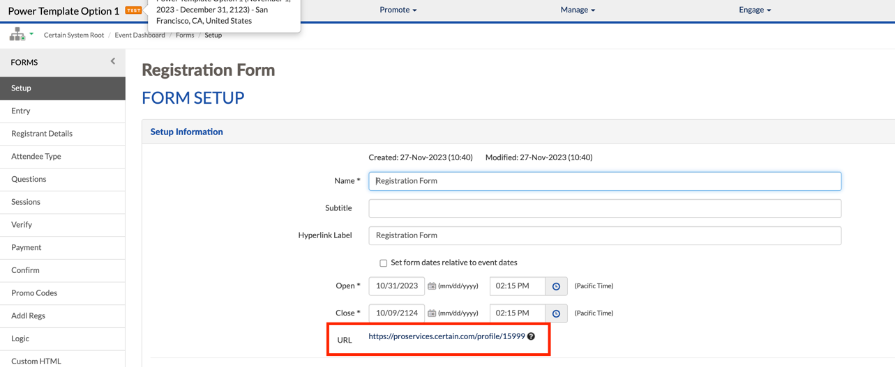The image size is (895, 367).
Task: Expand the Engage dropdown menu
Action: [755, 10]
